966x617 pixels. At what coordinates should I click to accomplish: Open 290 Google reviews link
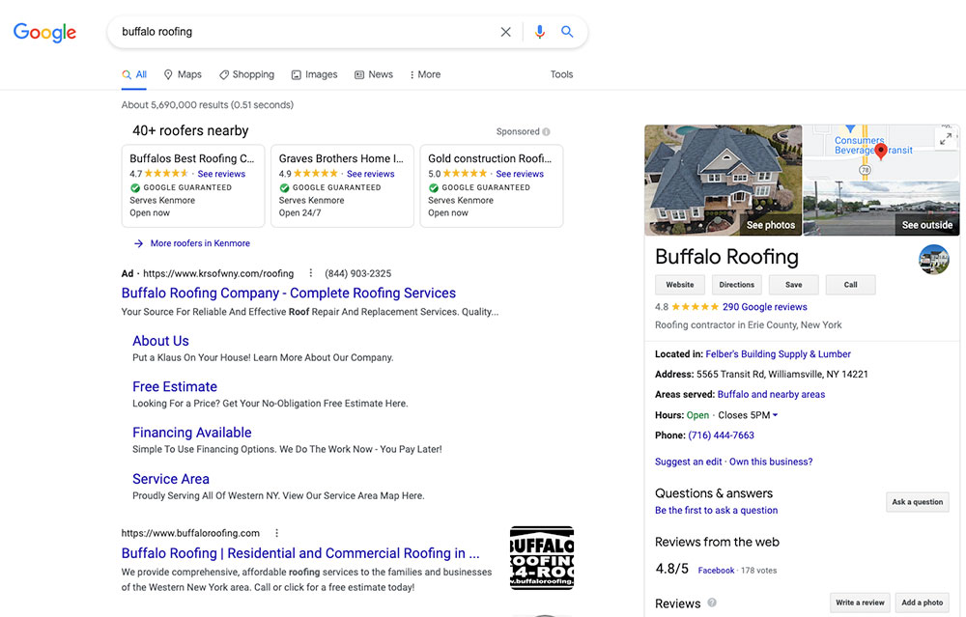click(x=764, y=307)
